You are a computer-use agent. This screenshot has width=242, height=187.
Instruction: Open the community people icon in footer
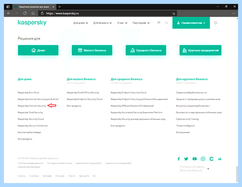[x=220, y=159]
